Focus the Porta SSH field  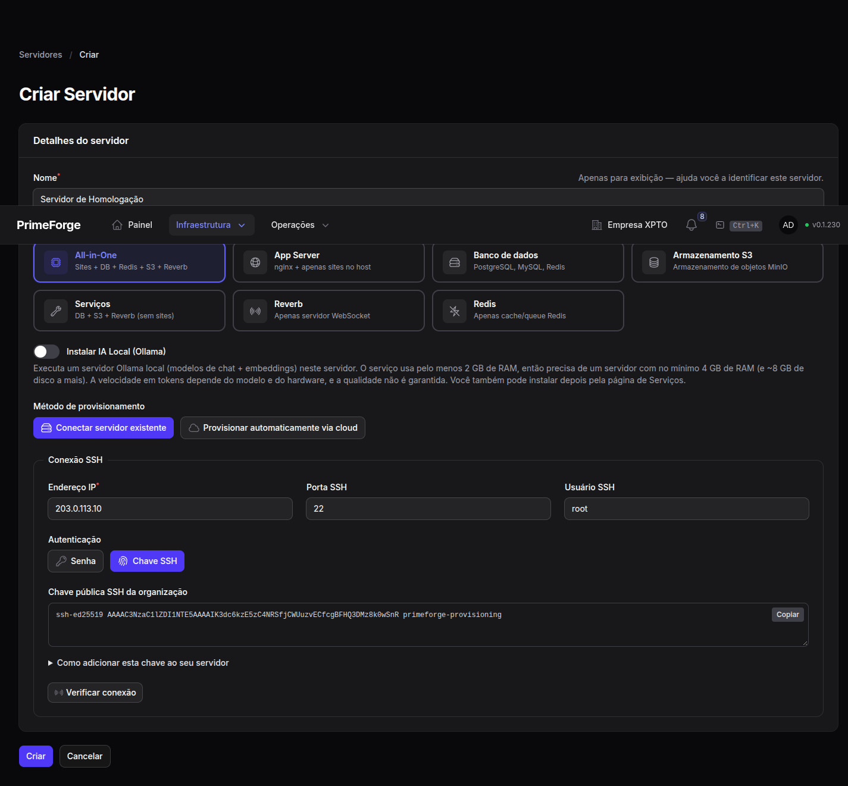click(x=428, y=509)
